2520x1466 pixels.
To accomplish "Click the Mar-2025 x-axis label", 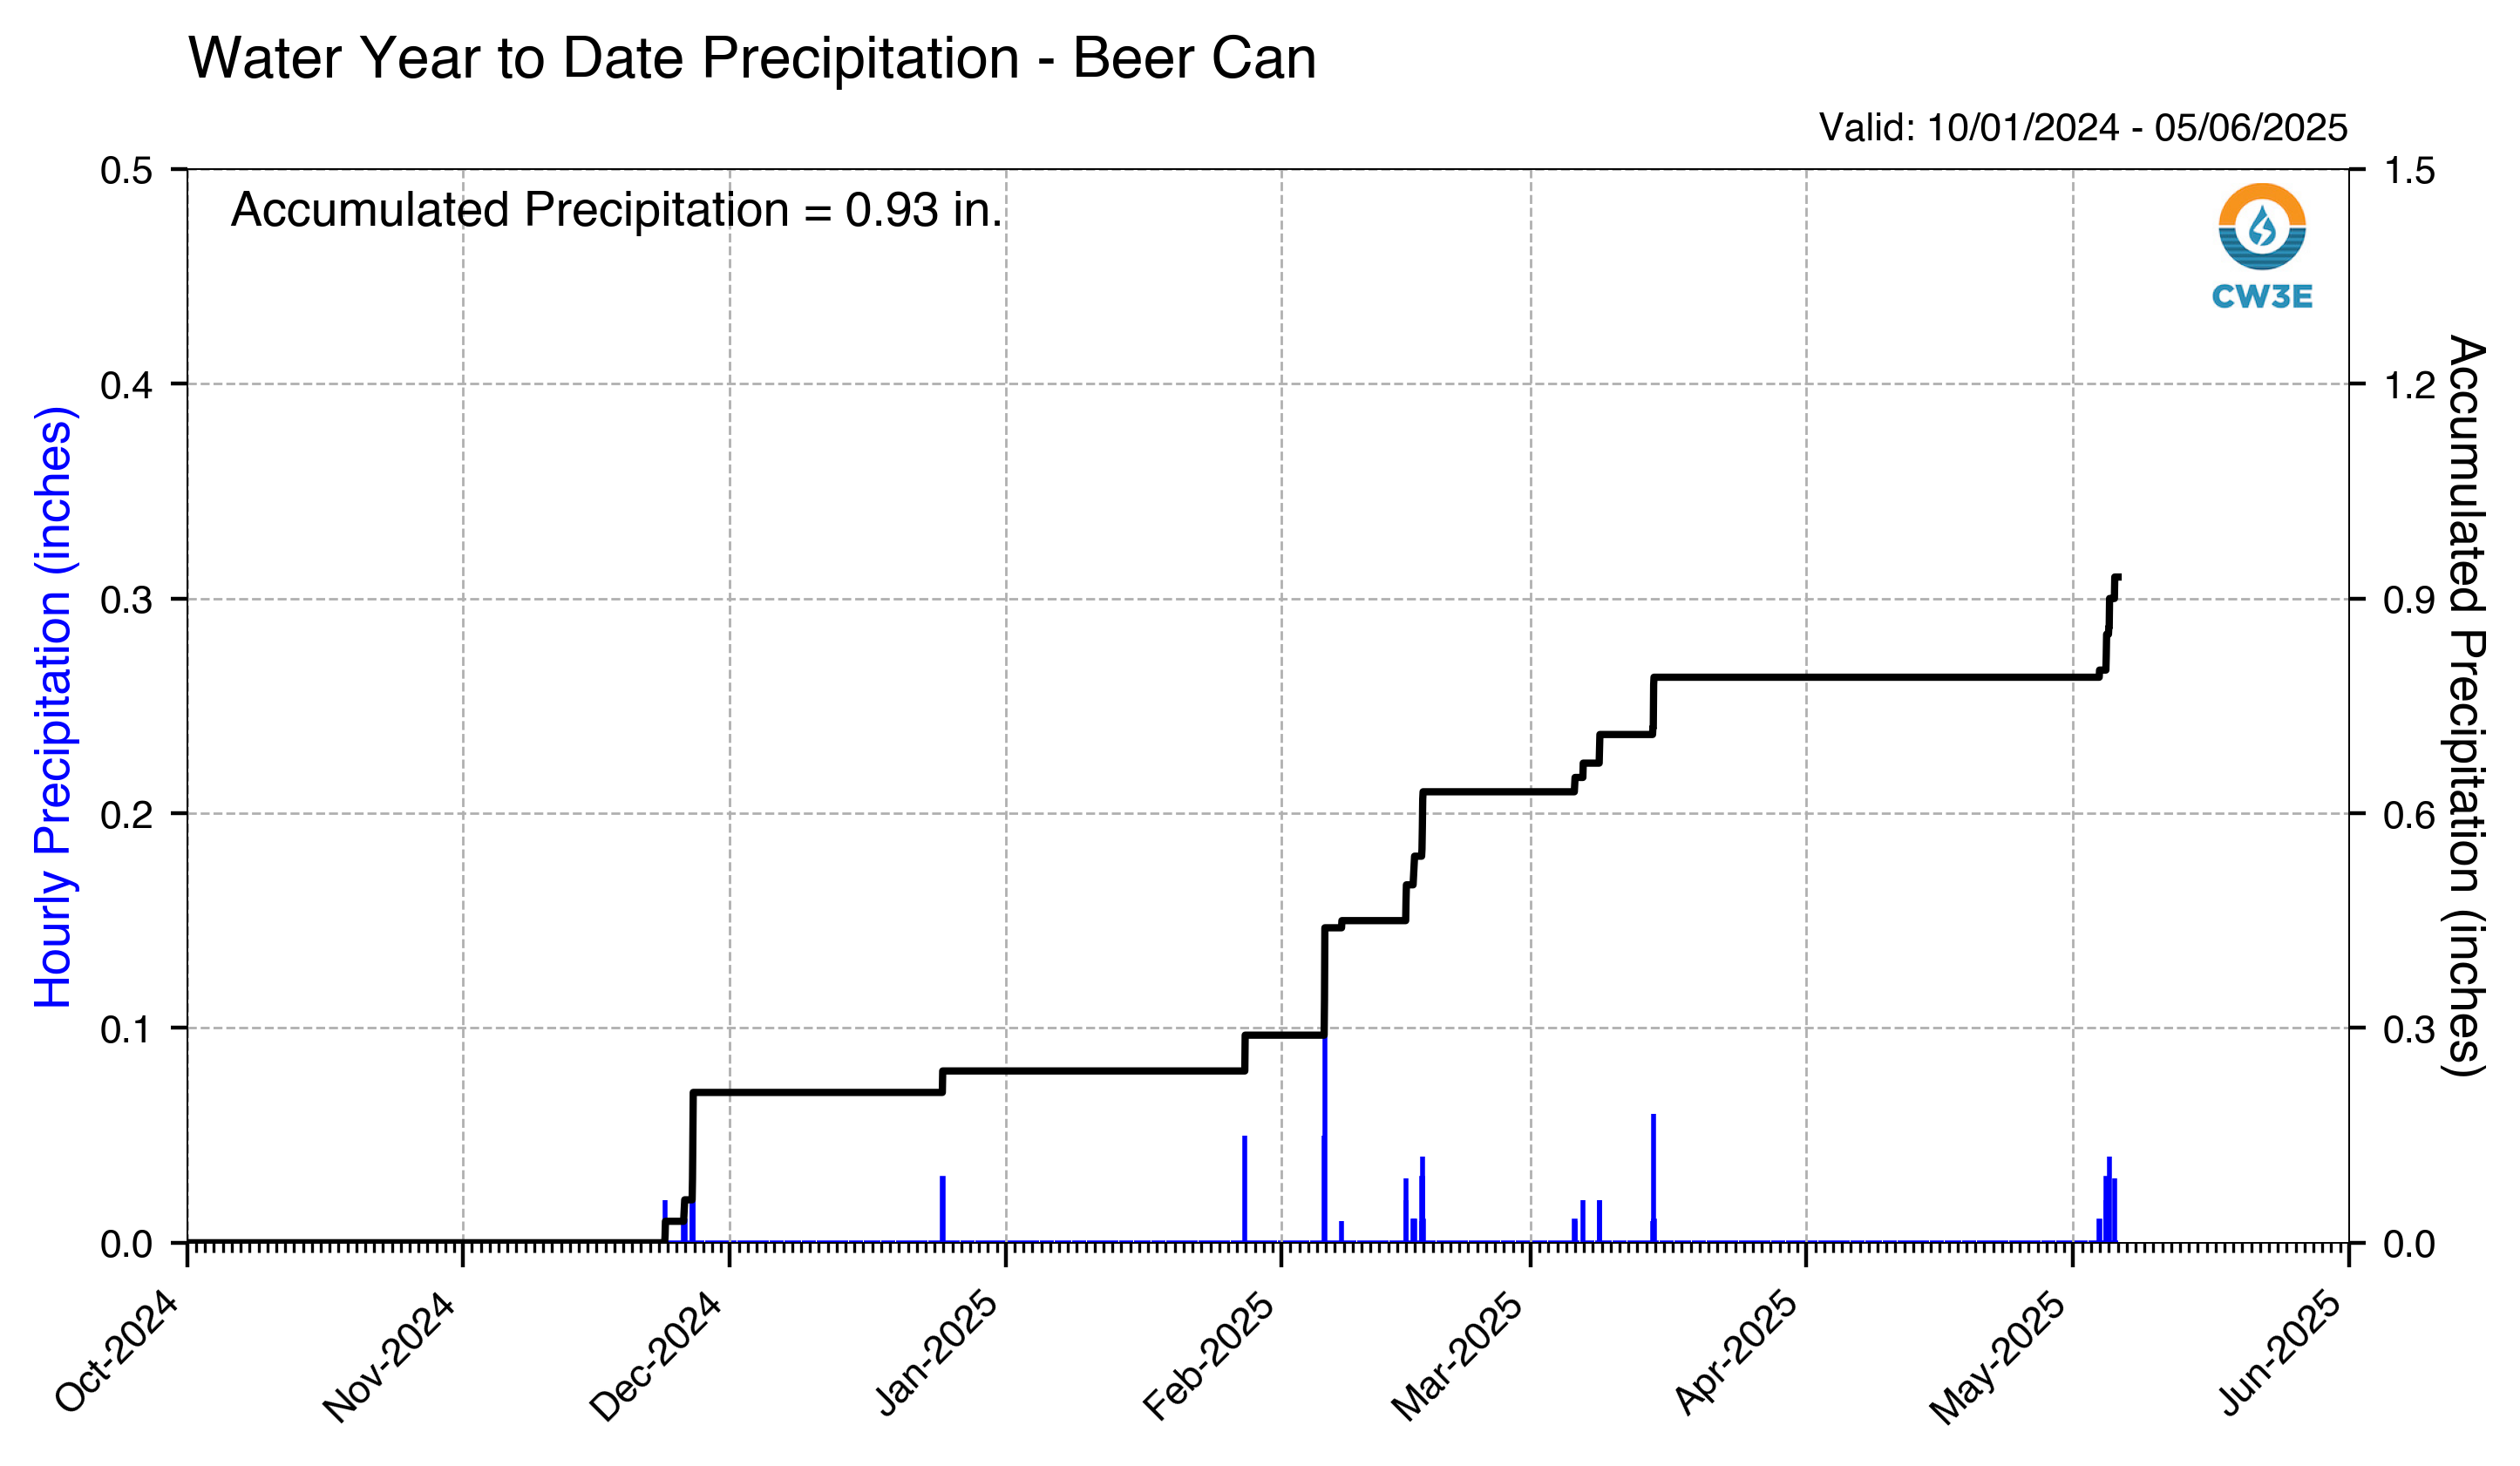I will (1458, 1357).
